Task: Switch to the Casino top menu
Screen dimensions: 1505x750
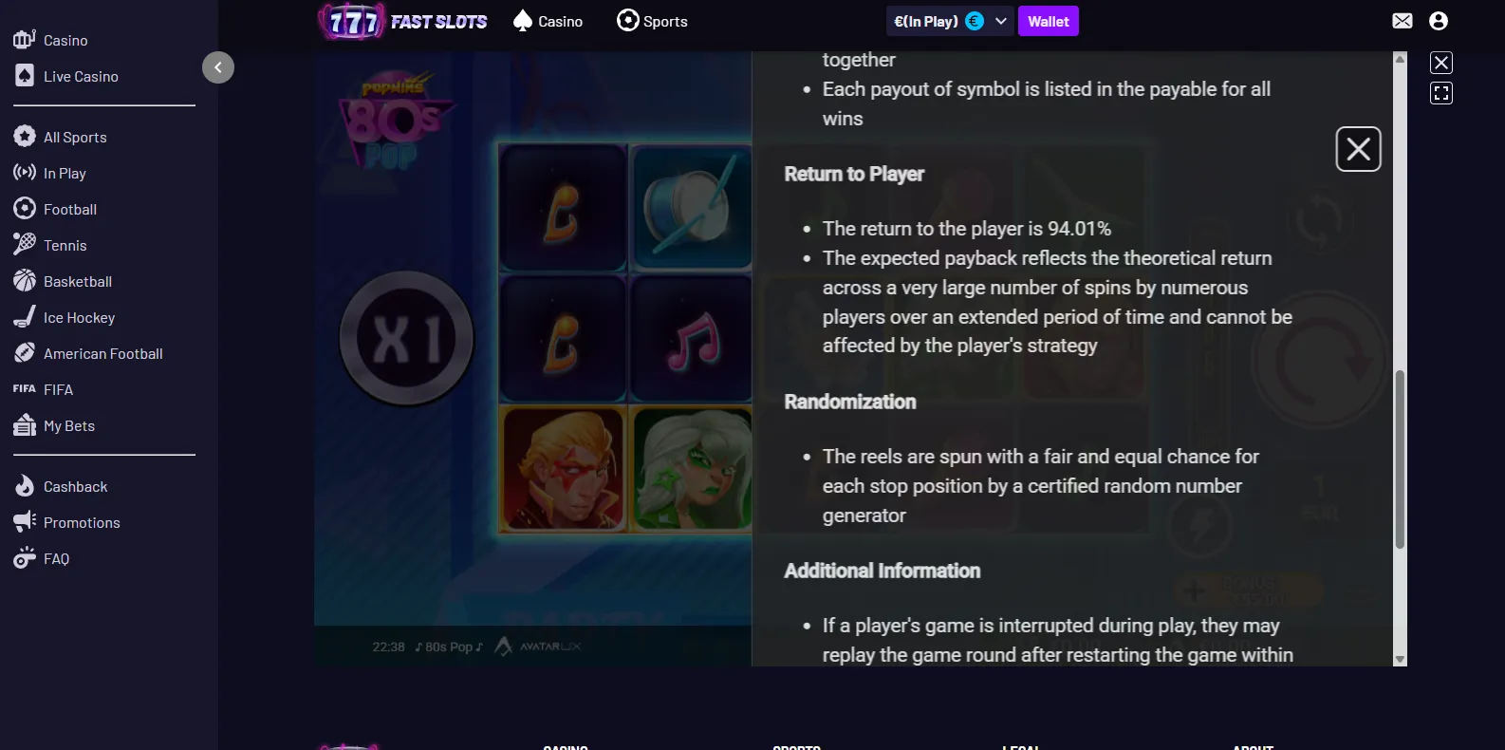Action: (548, 21)
